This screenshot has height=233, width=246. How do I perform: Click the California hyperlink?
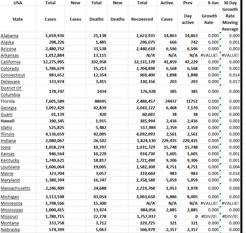coord(11,62)
